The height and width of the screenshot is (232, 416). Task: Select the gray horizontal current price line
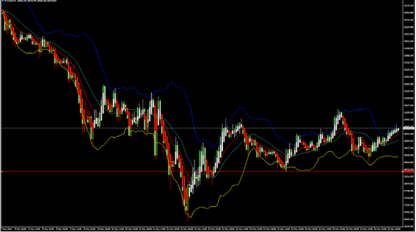pyautogui.click(x=202, y=128)
